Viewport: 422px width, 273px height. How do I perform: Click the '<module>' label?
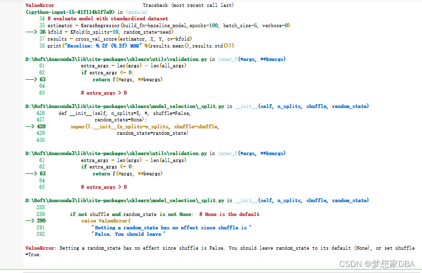[x=137, y=12]
